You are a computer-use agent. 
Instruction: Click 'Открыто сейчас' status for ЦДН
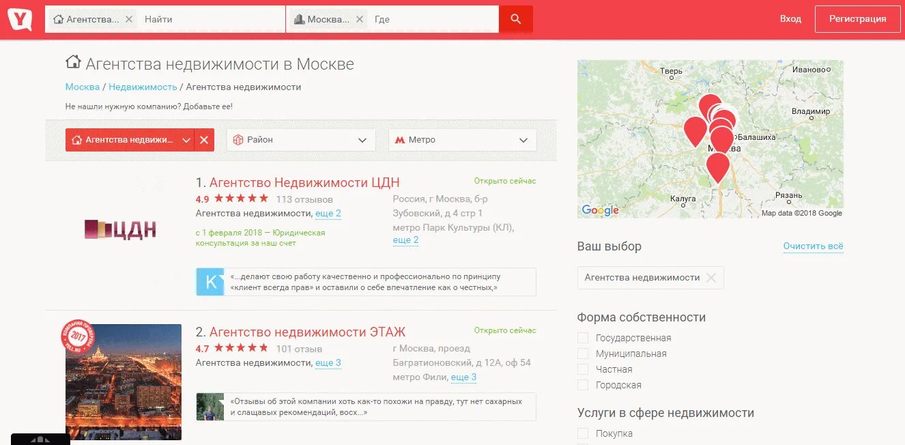coord(505,181)
